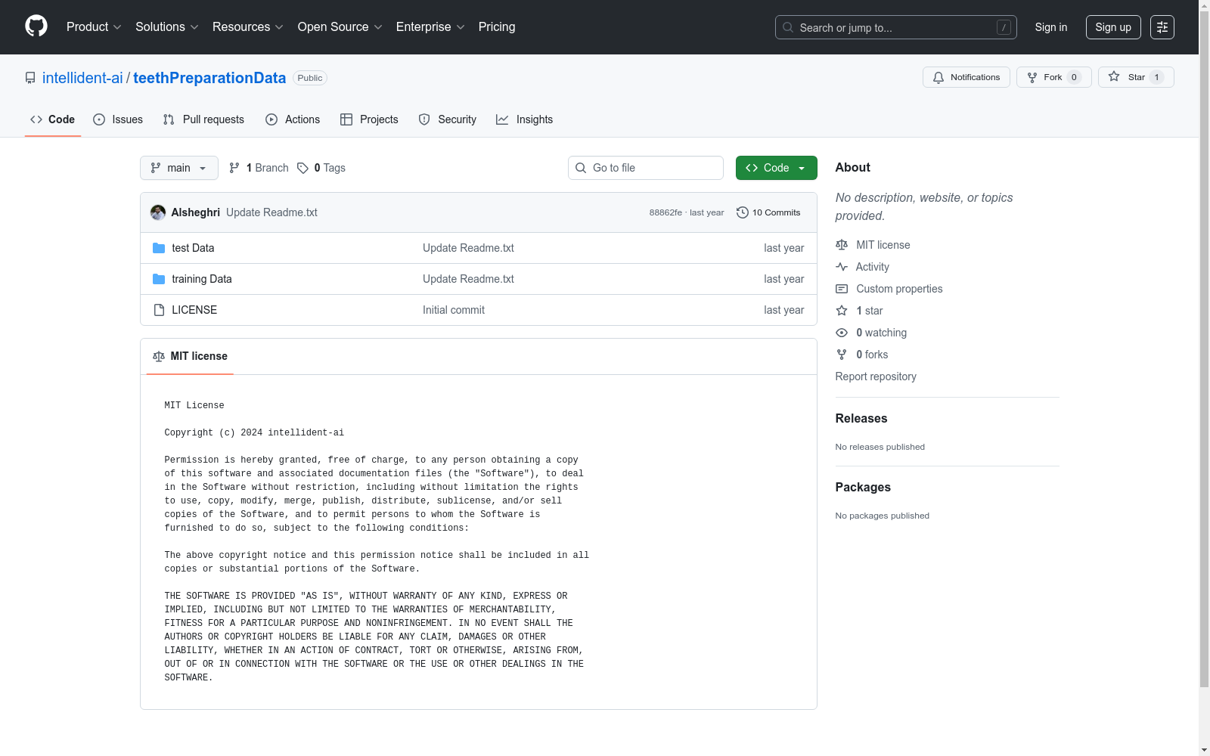This screenshot has height=756, width=1210.
Task: Click the star icon to star repository
Action: [1114, 76]
